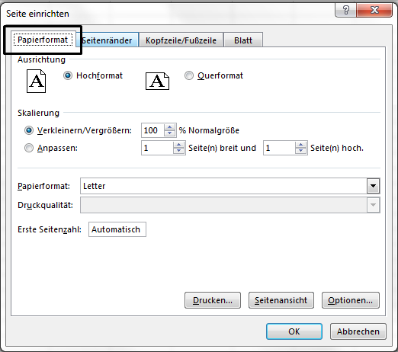Screen dimensions: 398x352
Task: Open the Papierformat Letter dropdown arrow
Action: (373, 186)
